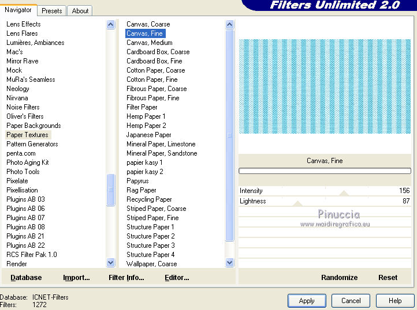The height and width of the screenshot is (310, 417).
Task: Click the filter list scrollbar thumb
Action: (229, 135)
